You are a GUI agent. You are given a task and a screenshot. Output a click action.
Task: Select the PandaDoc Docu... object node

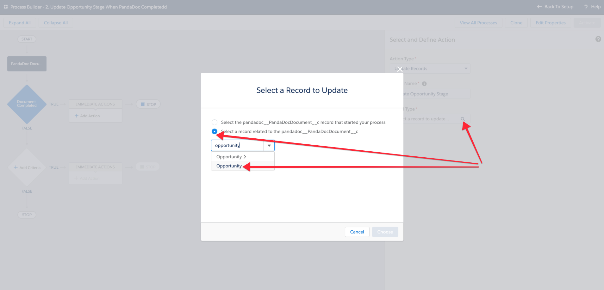click(27, 64)
